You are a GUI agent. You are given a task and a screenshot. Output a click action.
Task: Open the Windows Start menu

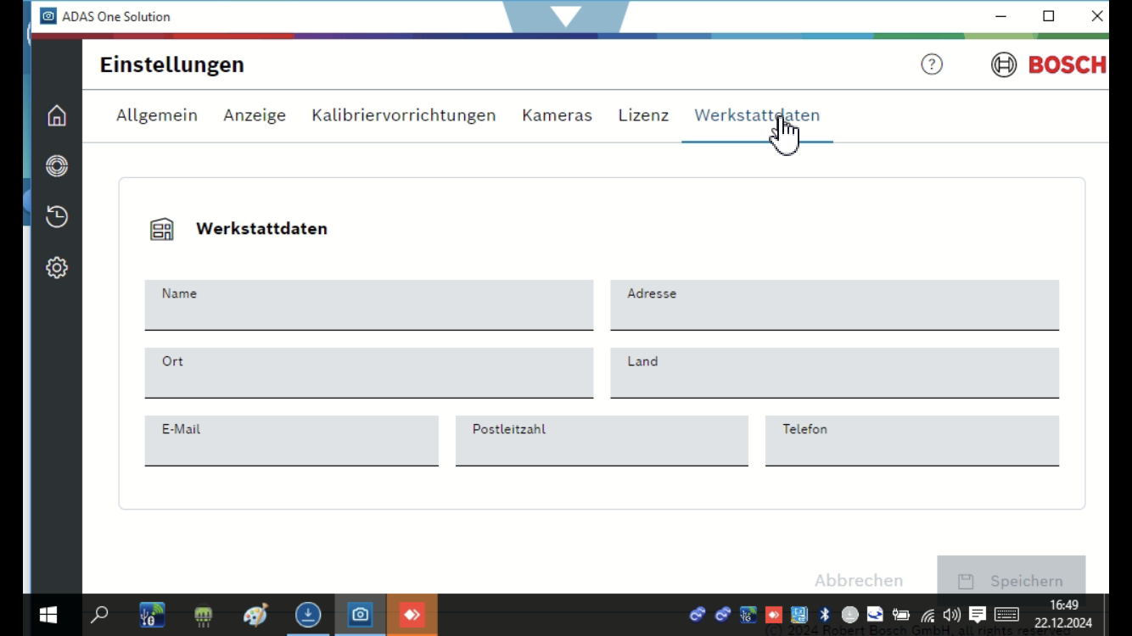(x=48, y=615)
